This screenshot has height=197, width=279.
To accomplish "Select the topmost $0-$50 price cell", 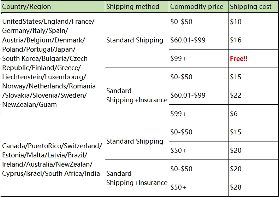I will click(x=181, y=22).
